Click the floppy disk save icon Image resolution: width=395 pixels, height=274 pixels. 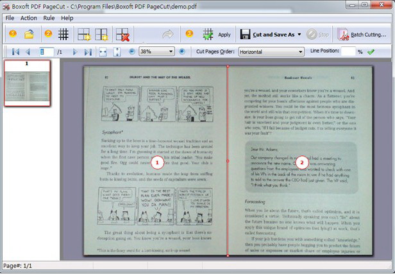tap(245, 34)
